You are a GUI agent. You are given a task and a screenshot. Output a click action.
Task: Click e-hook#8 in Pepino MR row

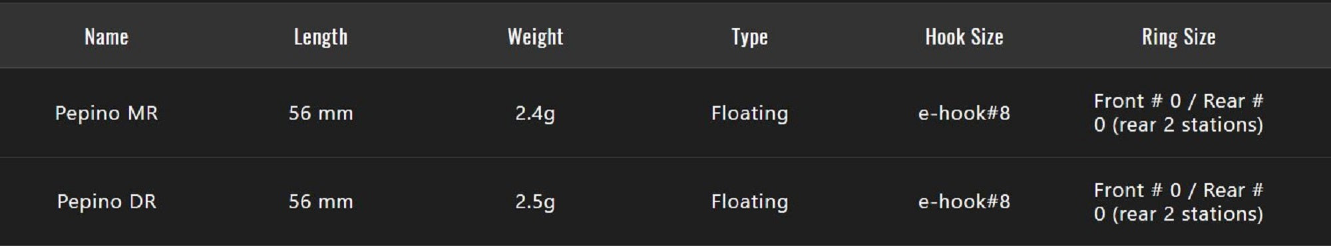click(964, 113)
